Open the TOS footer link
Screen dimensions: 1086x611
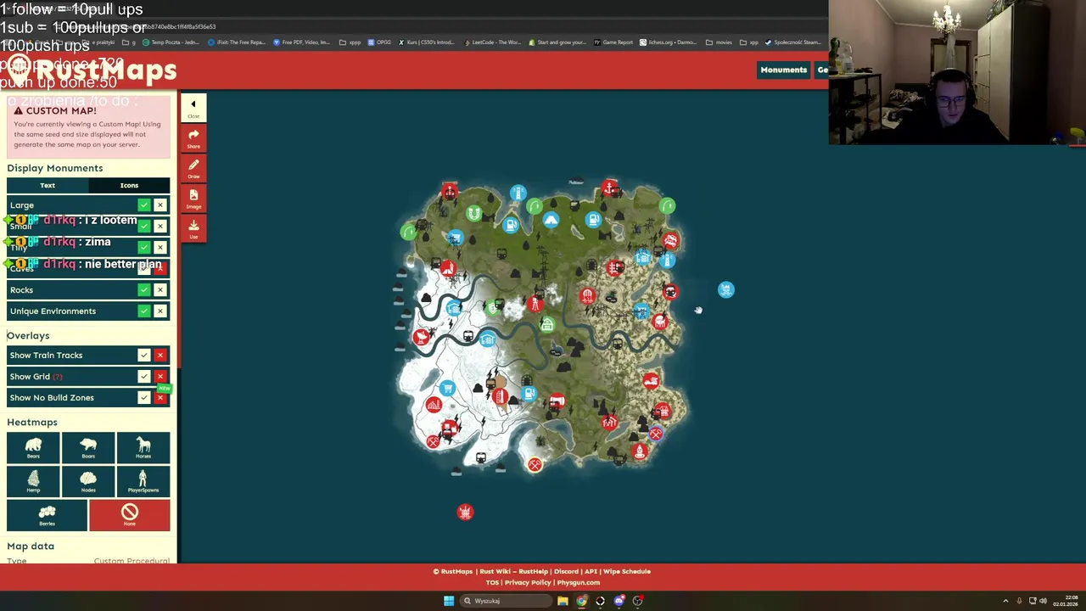(492, 583)
